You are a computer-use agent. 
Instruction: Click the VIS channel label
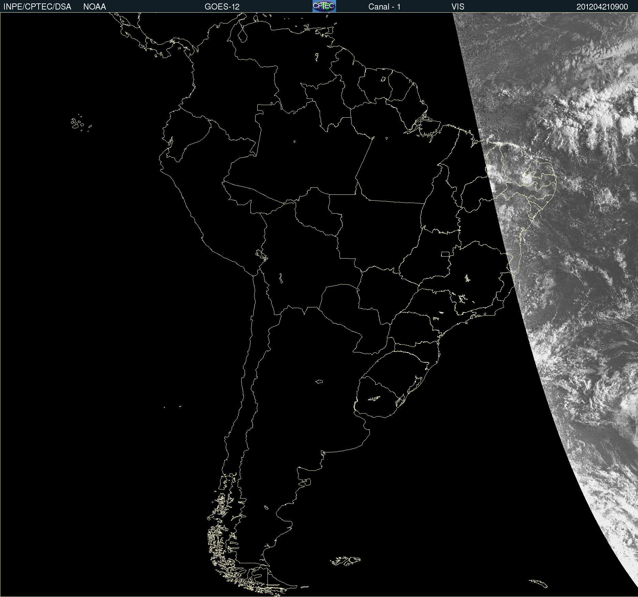pos(458,7)
